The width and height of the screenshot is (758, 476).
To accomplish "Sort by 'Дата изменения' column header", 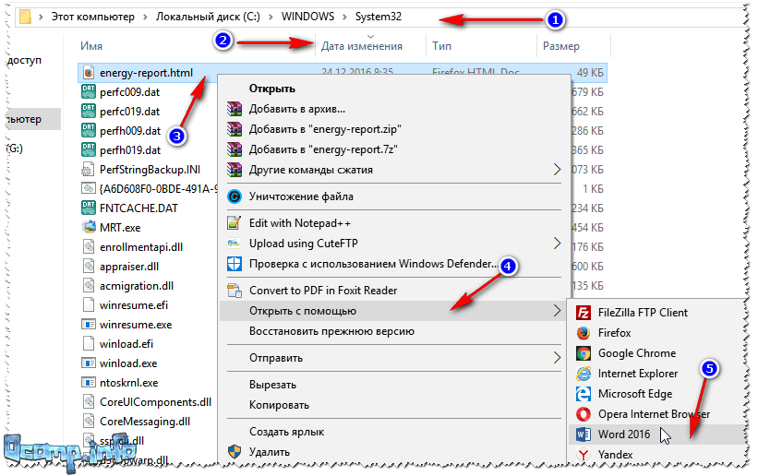I will (362, 46).
